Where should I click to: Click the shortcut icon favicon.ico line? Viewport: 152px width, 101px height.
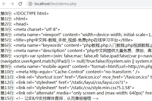click(76, 77)
